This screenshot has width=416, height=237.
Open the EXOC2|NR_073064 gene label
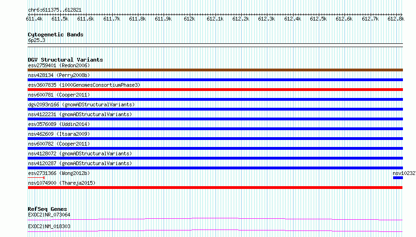pos(49,215)
